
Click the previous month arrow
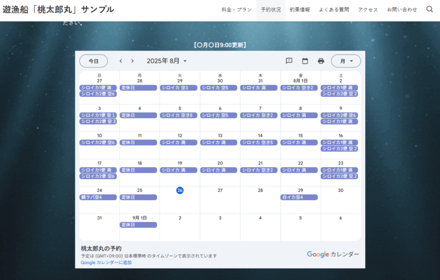[x=122, y=61]
